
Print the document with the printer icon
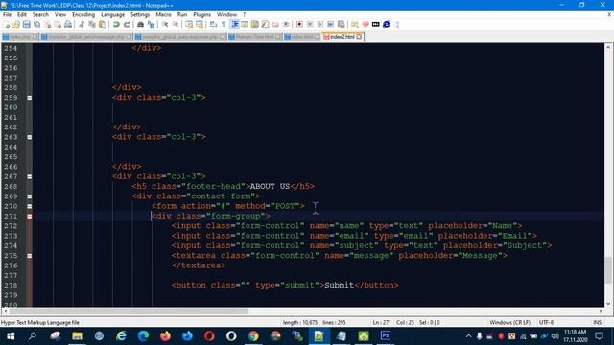pyautogui.click(x=68, y=24)
